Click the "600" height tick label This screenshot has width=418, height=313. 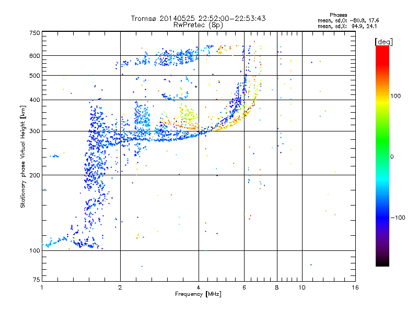click(34, 56)
